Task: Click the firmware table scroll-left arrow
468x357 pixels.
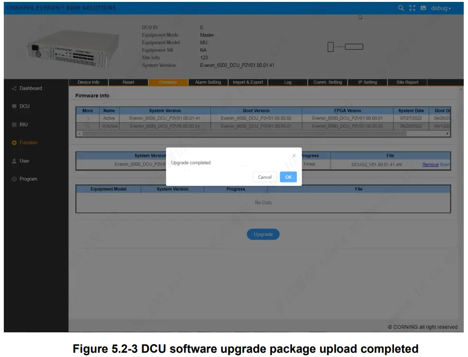Action: pos(79,134)
